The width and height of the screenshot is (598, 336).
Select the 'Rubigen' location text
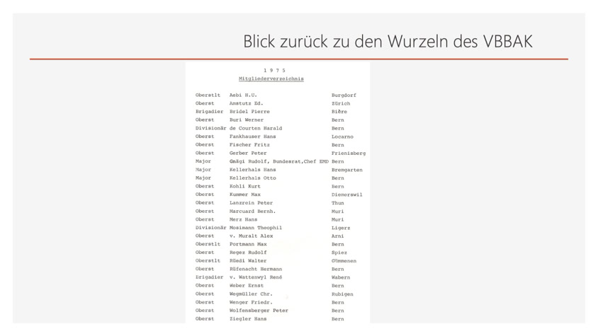[342, 294]
